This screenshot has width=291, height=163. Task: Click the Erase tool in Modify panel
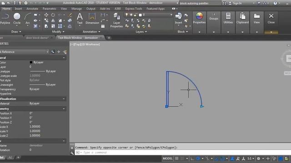70,15
